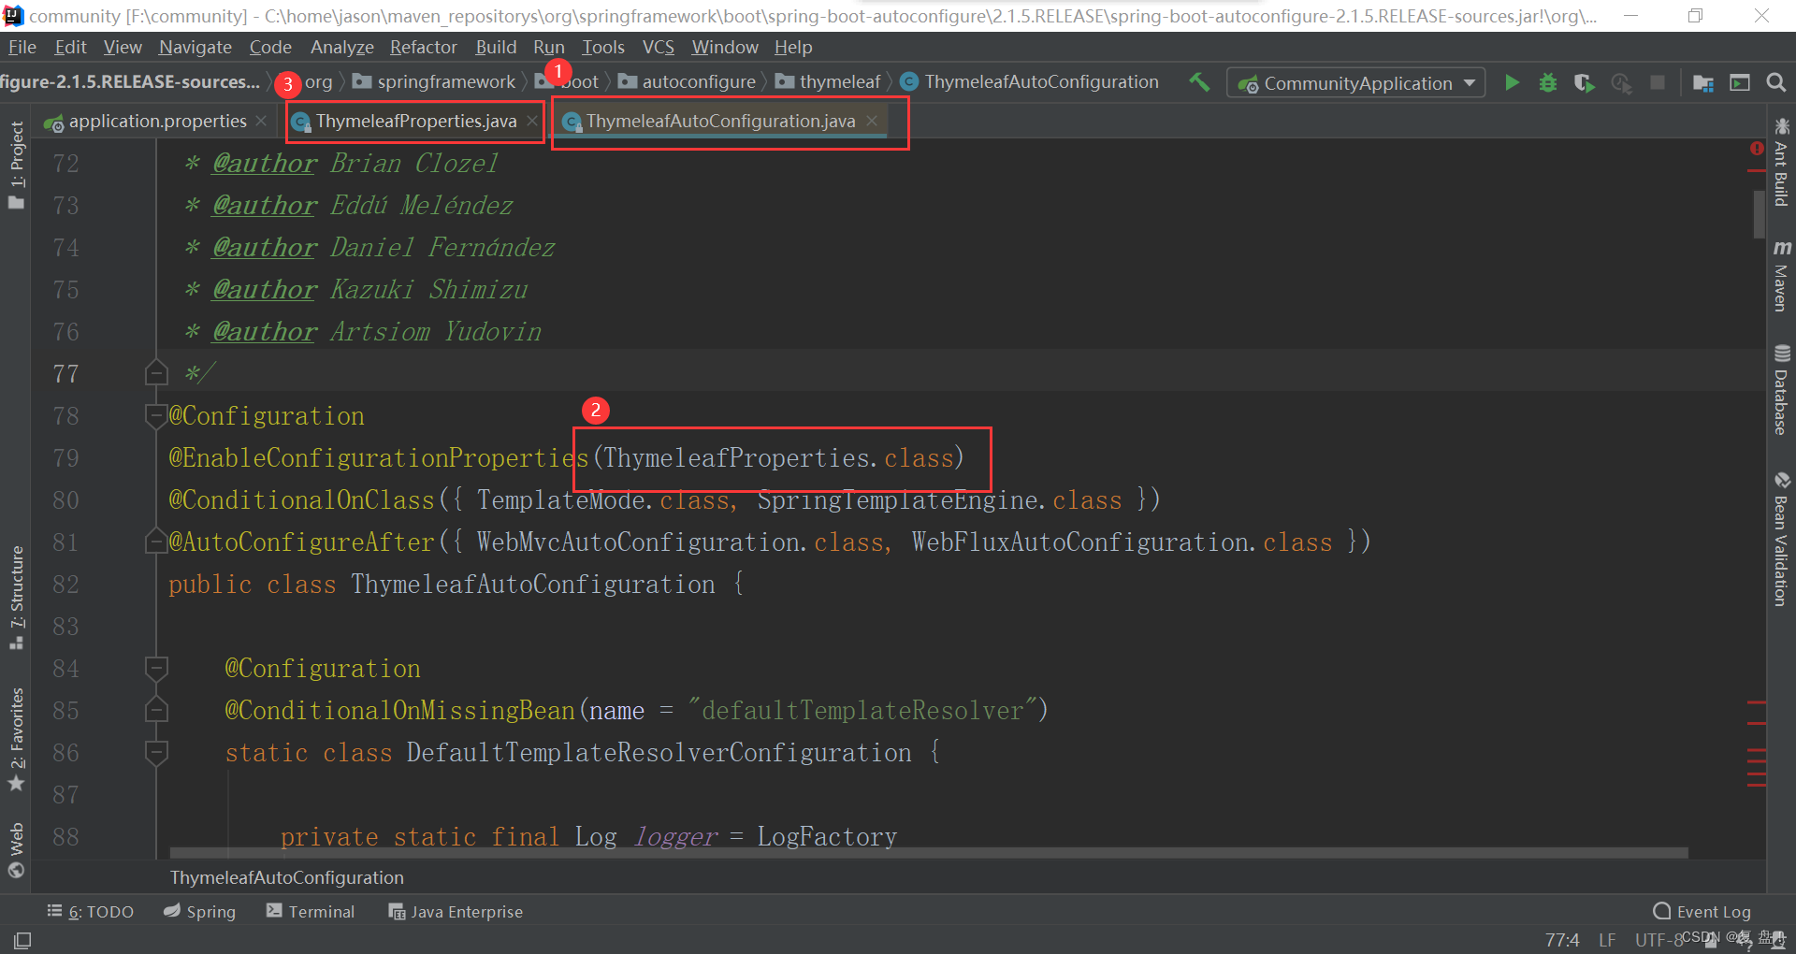Screen dimensions: 1796x954
Task: Click ThymeleafProperties.class in annotation
Action: pos(778,457)
